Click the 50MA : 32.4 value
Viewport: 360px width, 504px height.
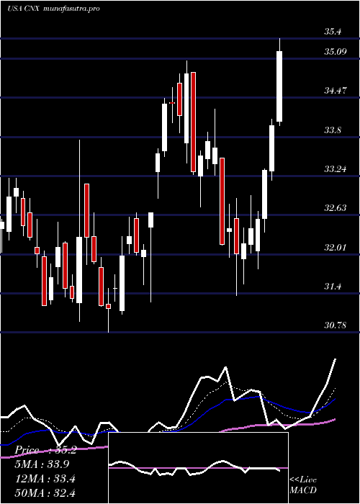(x=45, y=492)
